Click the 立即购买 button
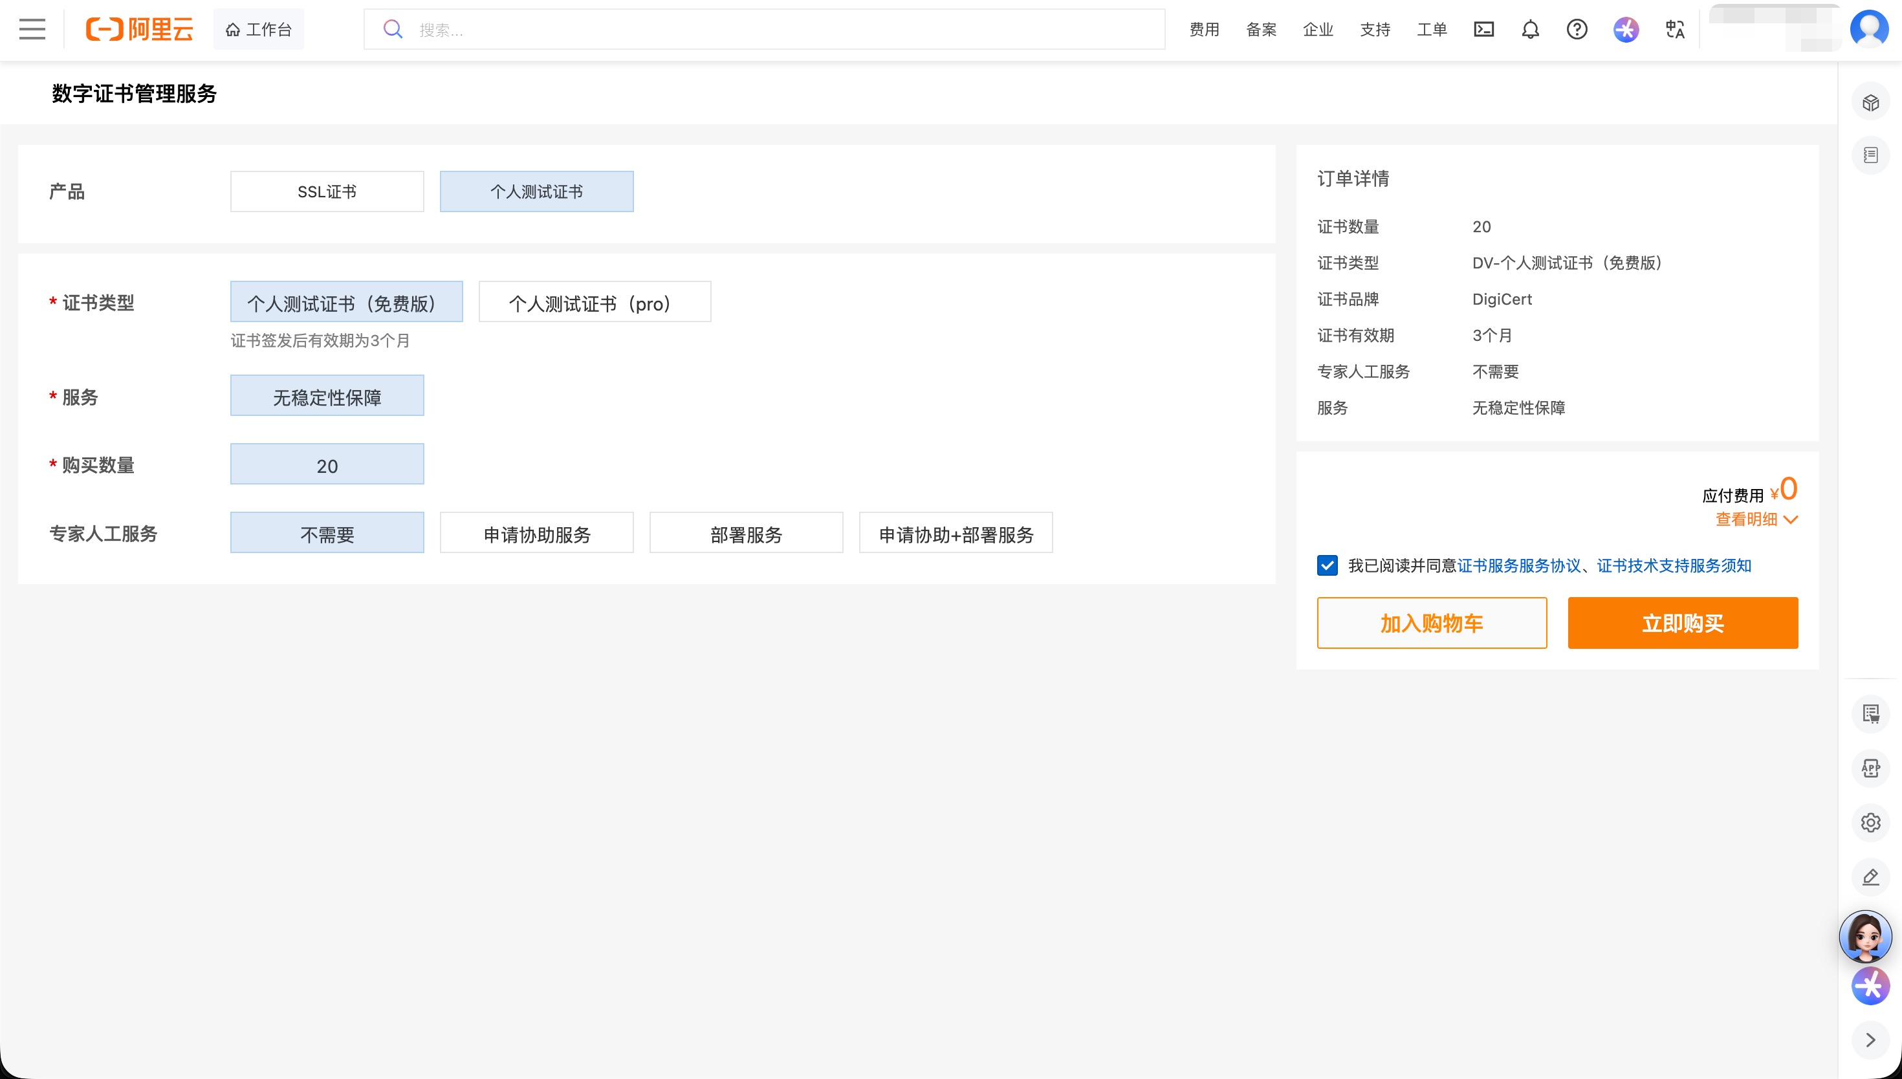 click(x=1683, y=622)
